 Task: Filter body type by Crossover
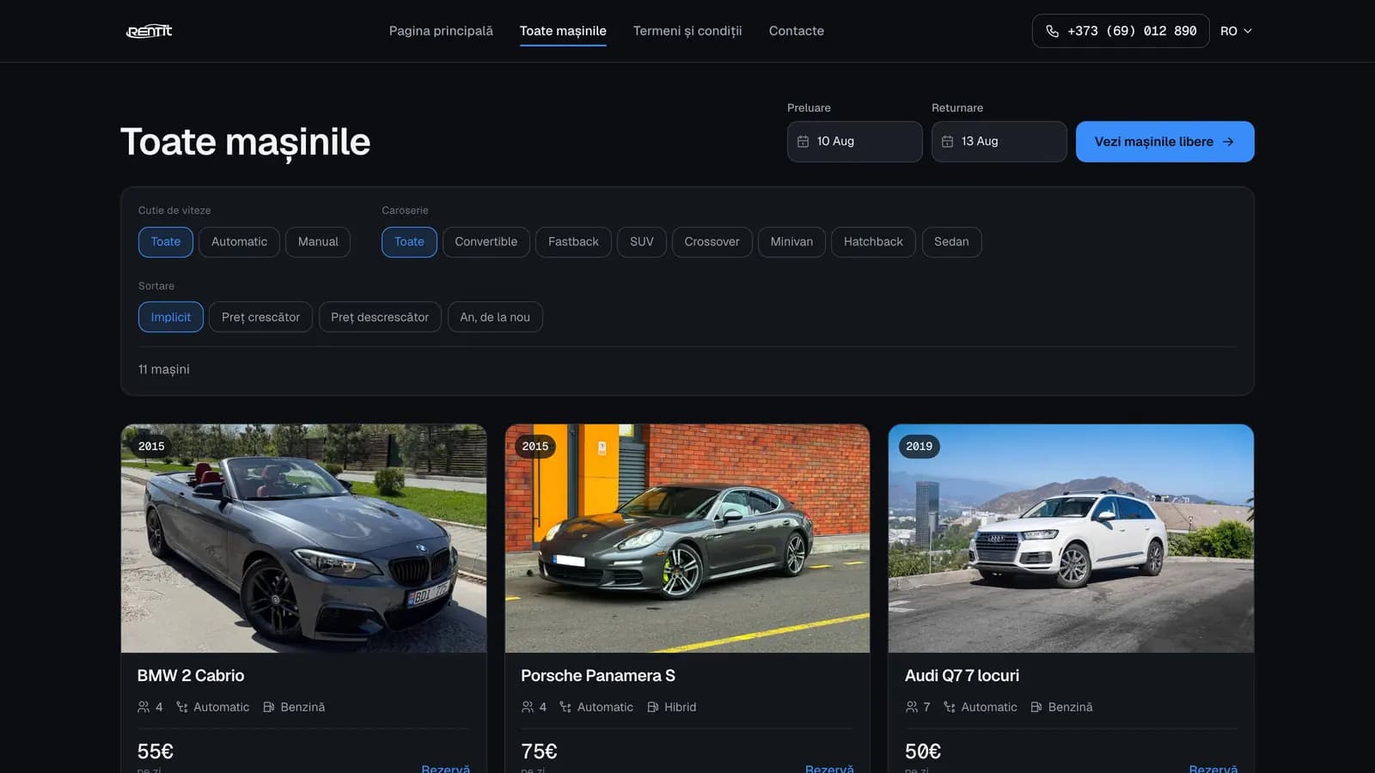pos(712,242)
